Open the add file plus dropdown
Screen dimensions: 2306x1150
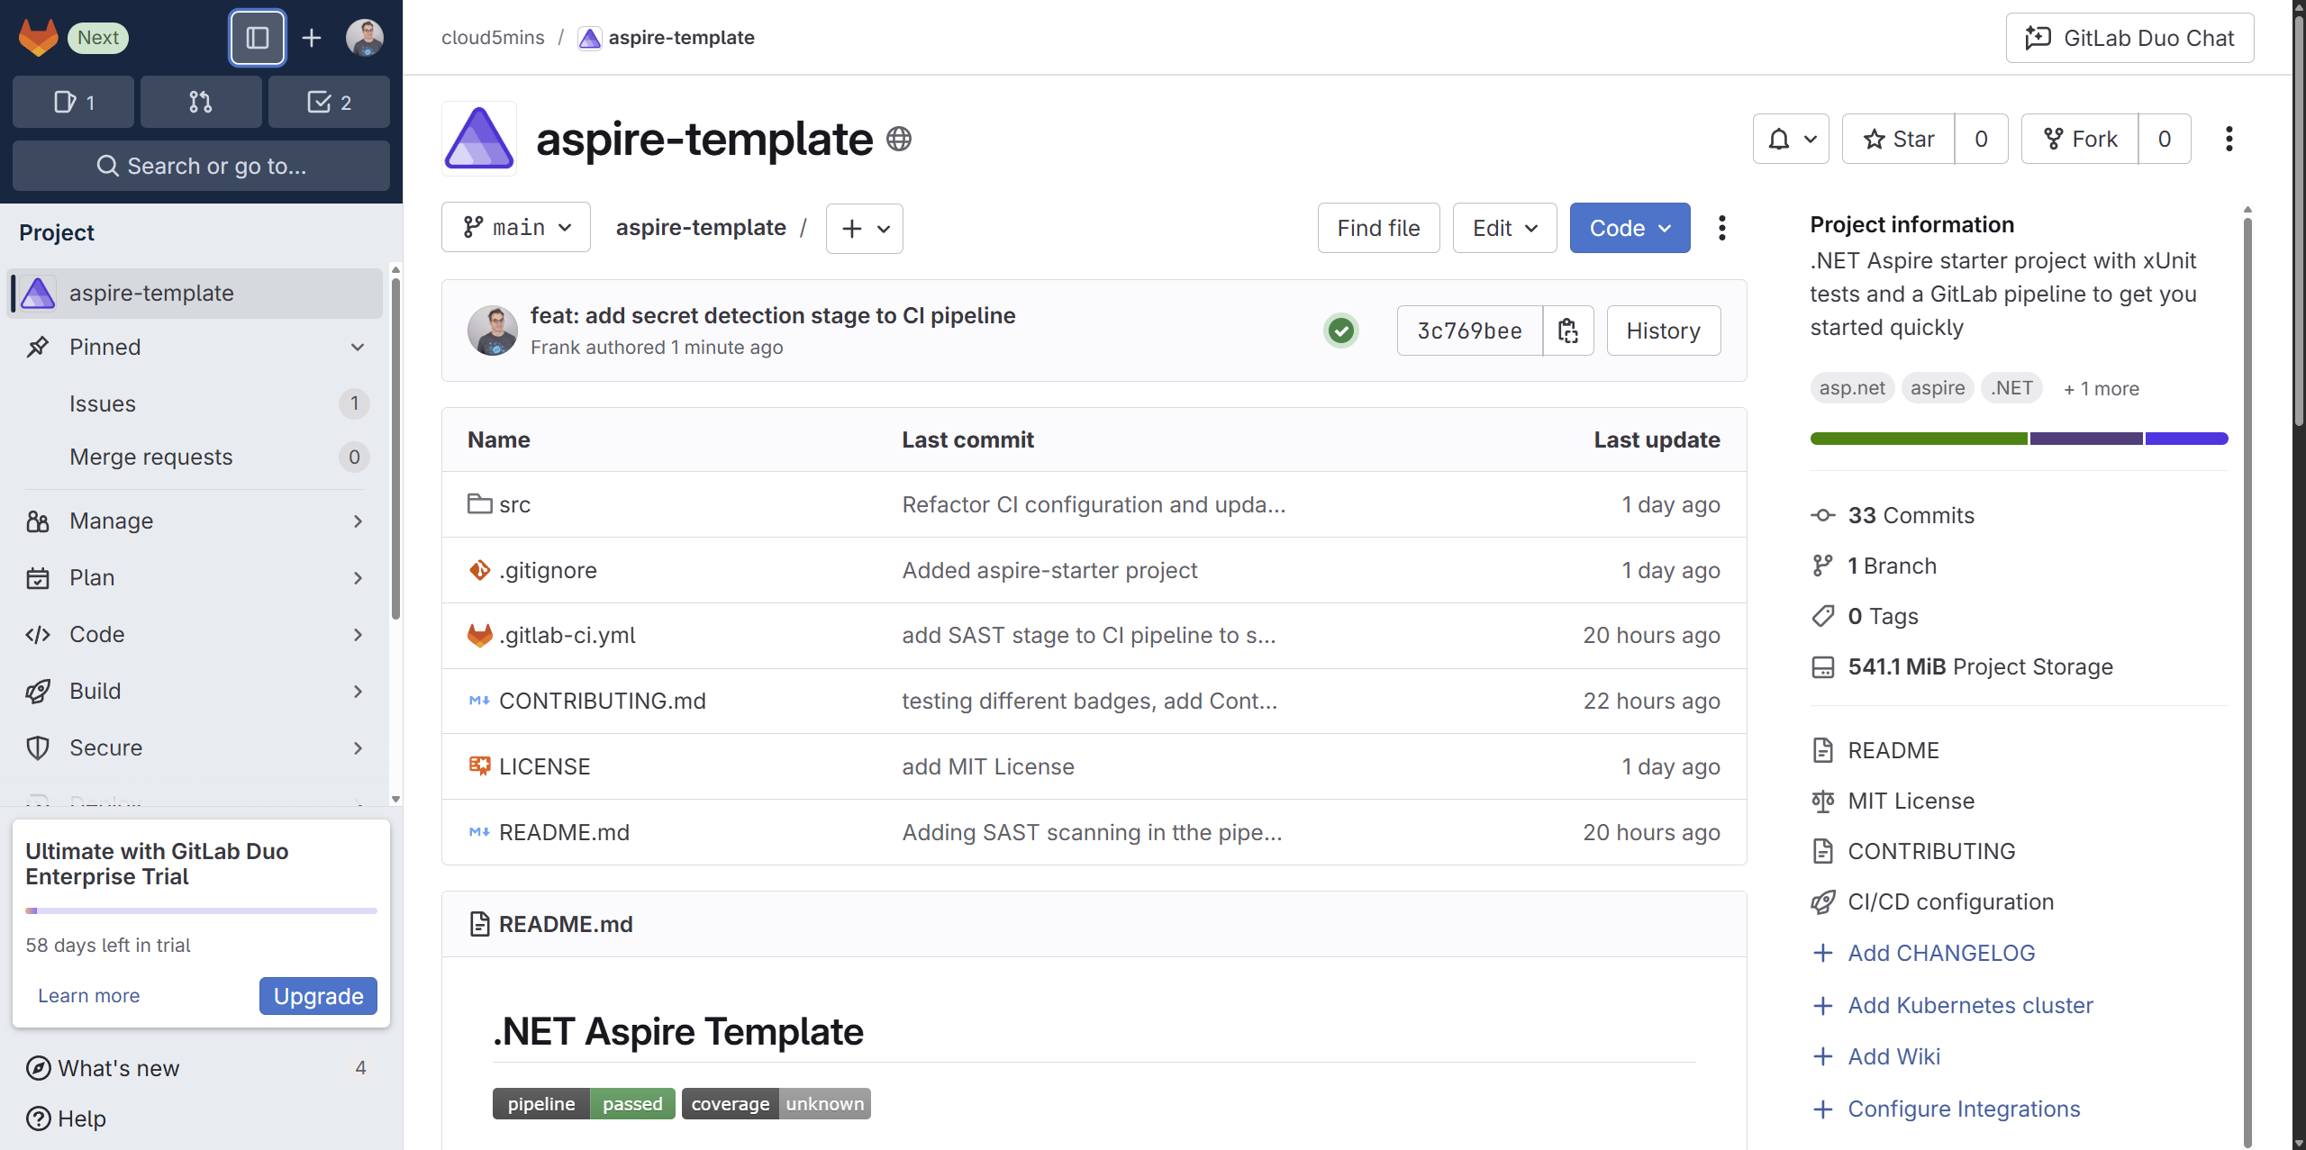click(865, 228)
